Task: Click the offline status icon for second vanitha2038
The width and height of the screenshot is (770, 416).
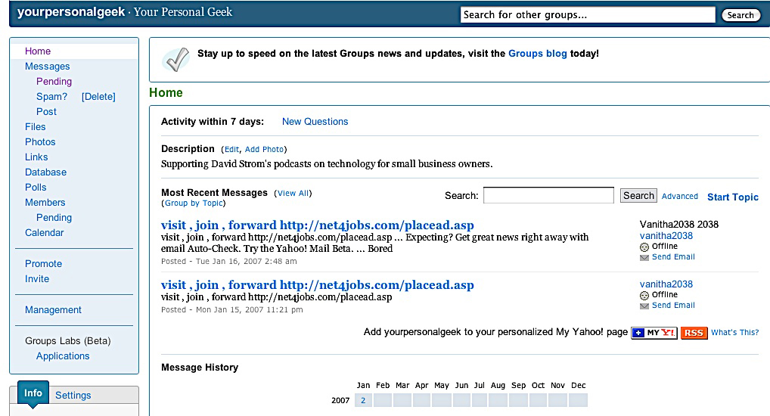Action: (644, 295)
